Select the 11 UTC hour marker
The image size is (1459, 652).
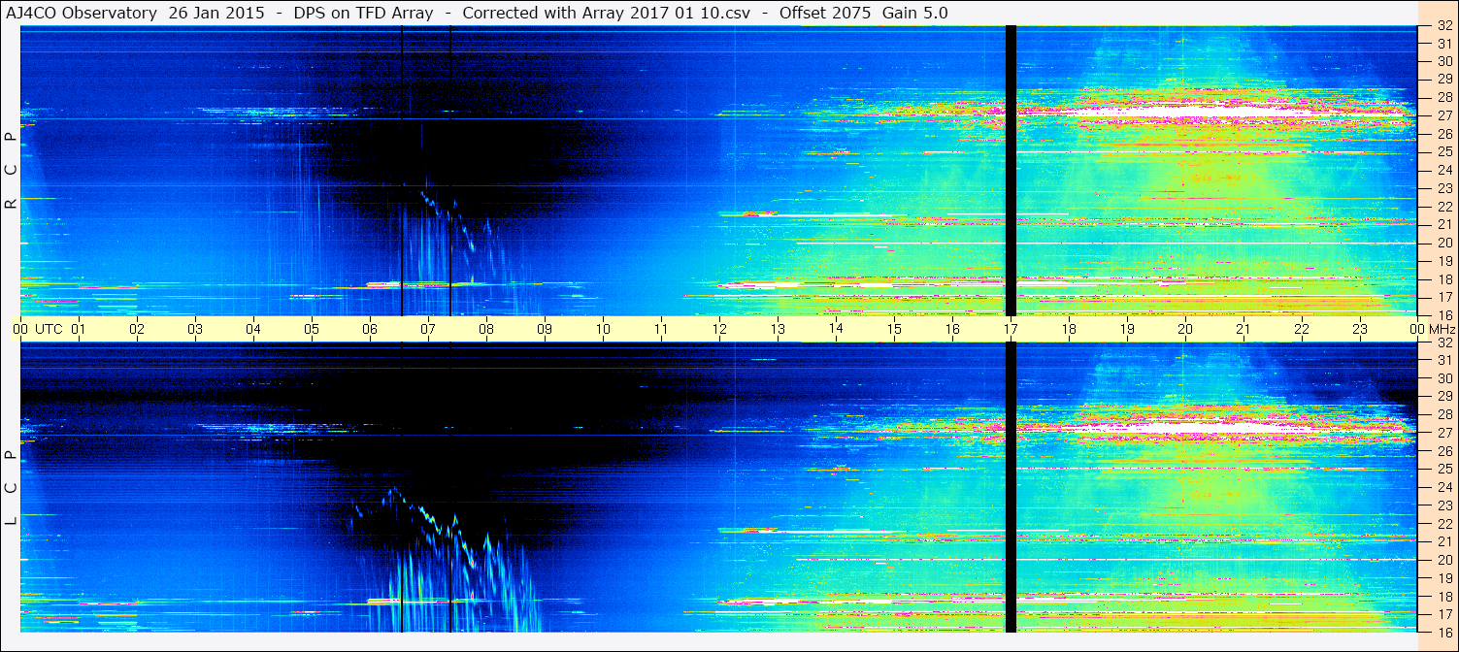point(661,329)
